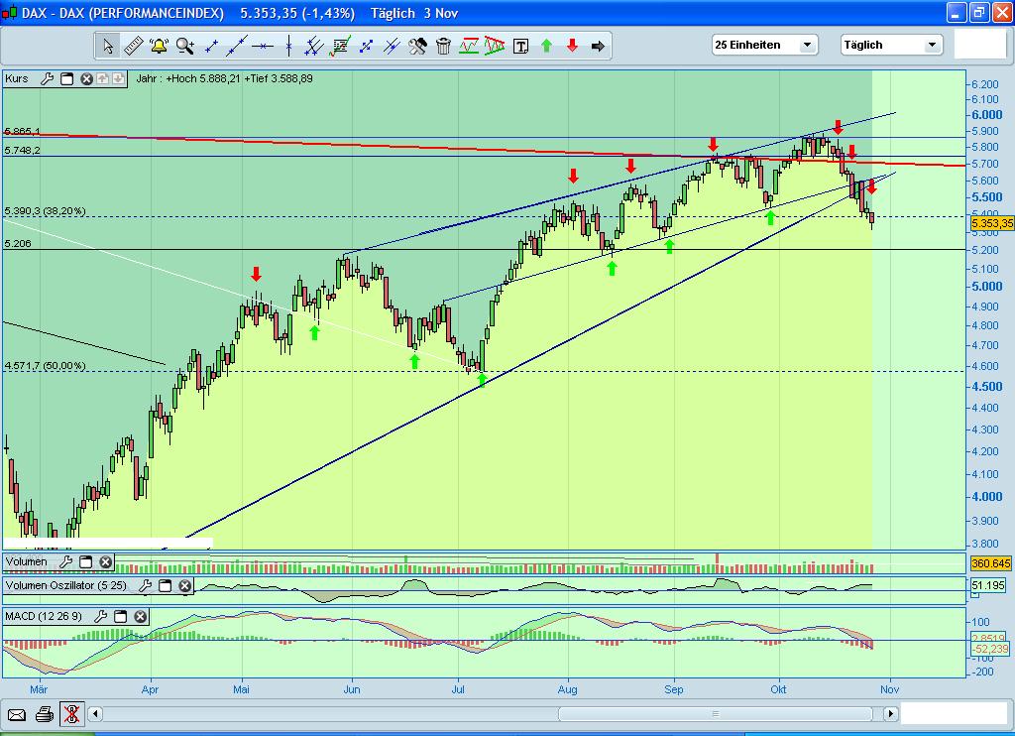Select the text annotation tool
This screenshot has width=1015, height=736.
pyautogui.click(x=521, y=45)
